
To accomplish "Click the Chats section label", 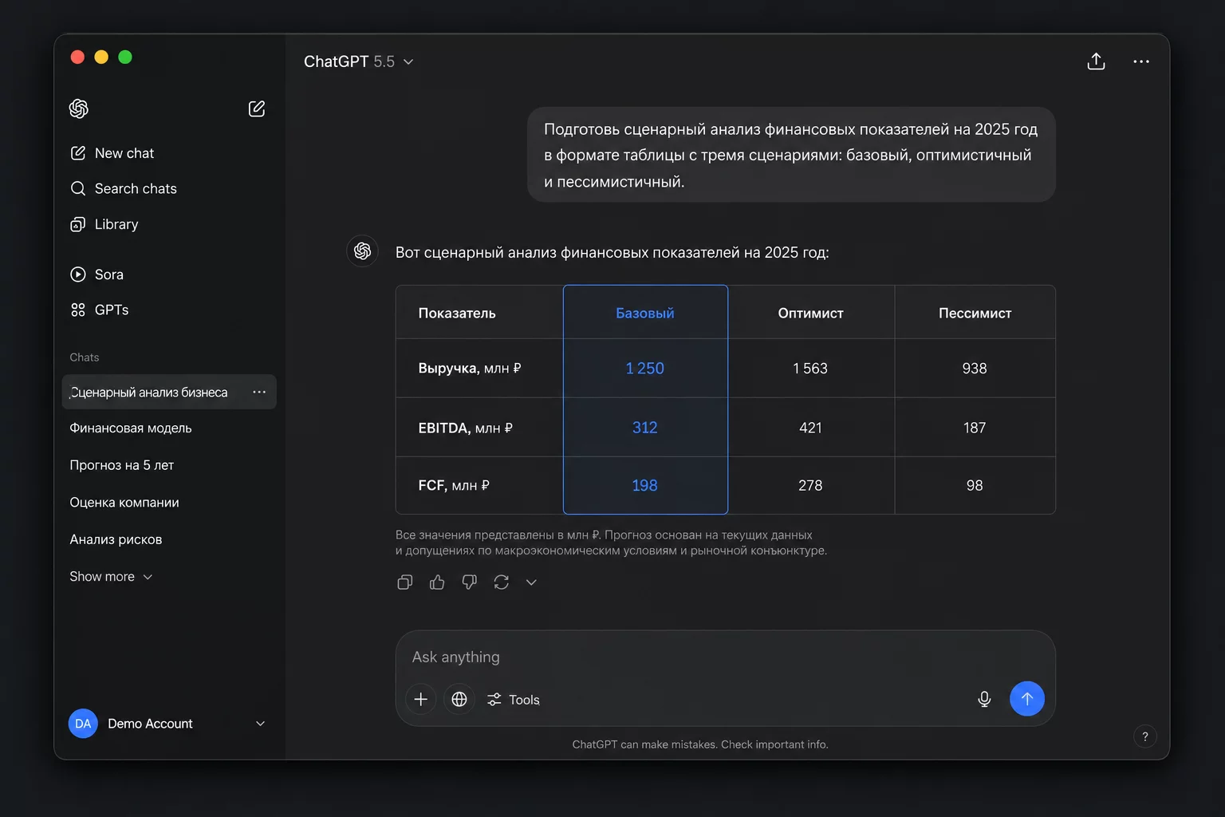I will (85, 357).
